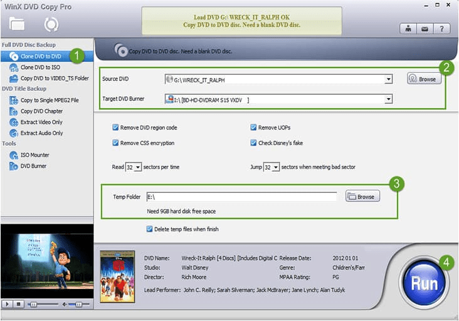
Task: Select the ISO Mounter tool
Action: coord(34,155)
